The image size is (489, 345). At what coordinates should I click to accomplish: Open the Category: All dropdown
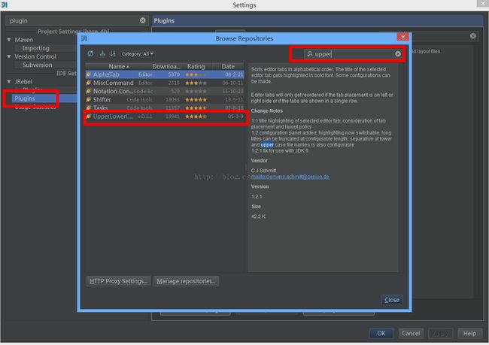coord(137,54)
